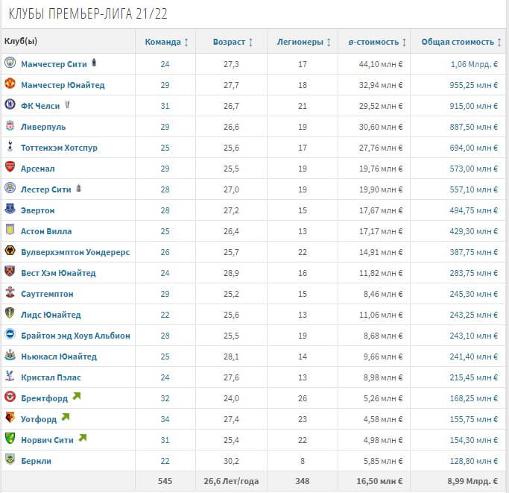Click Watford squad size 34
Image resolution: width=509 pixels, height=493 pixels.
tap(165, 419)
